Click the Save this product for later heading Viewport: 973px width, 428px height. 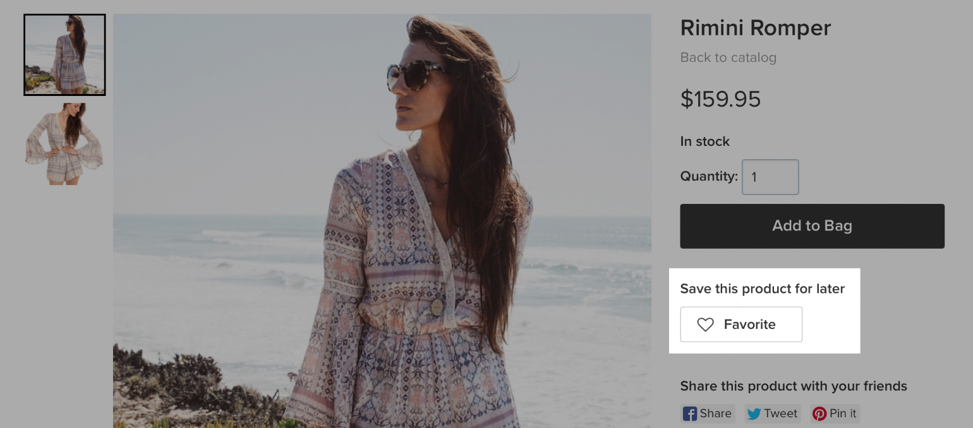coord(762,289)
